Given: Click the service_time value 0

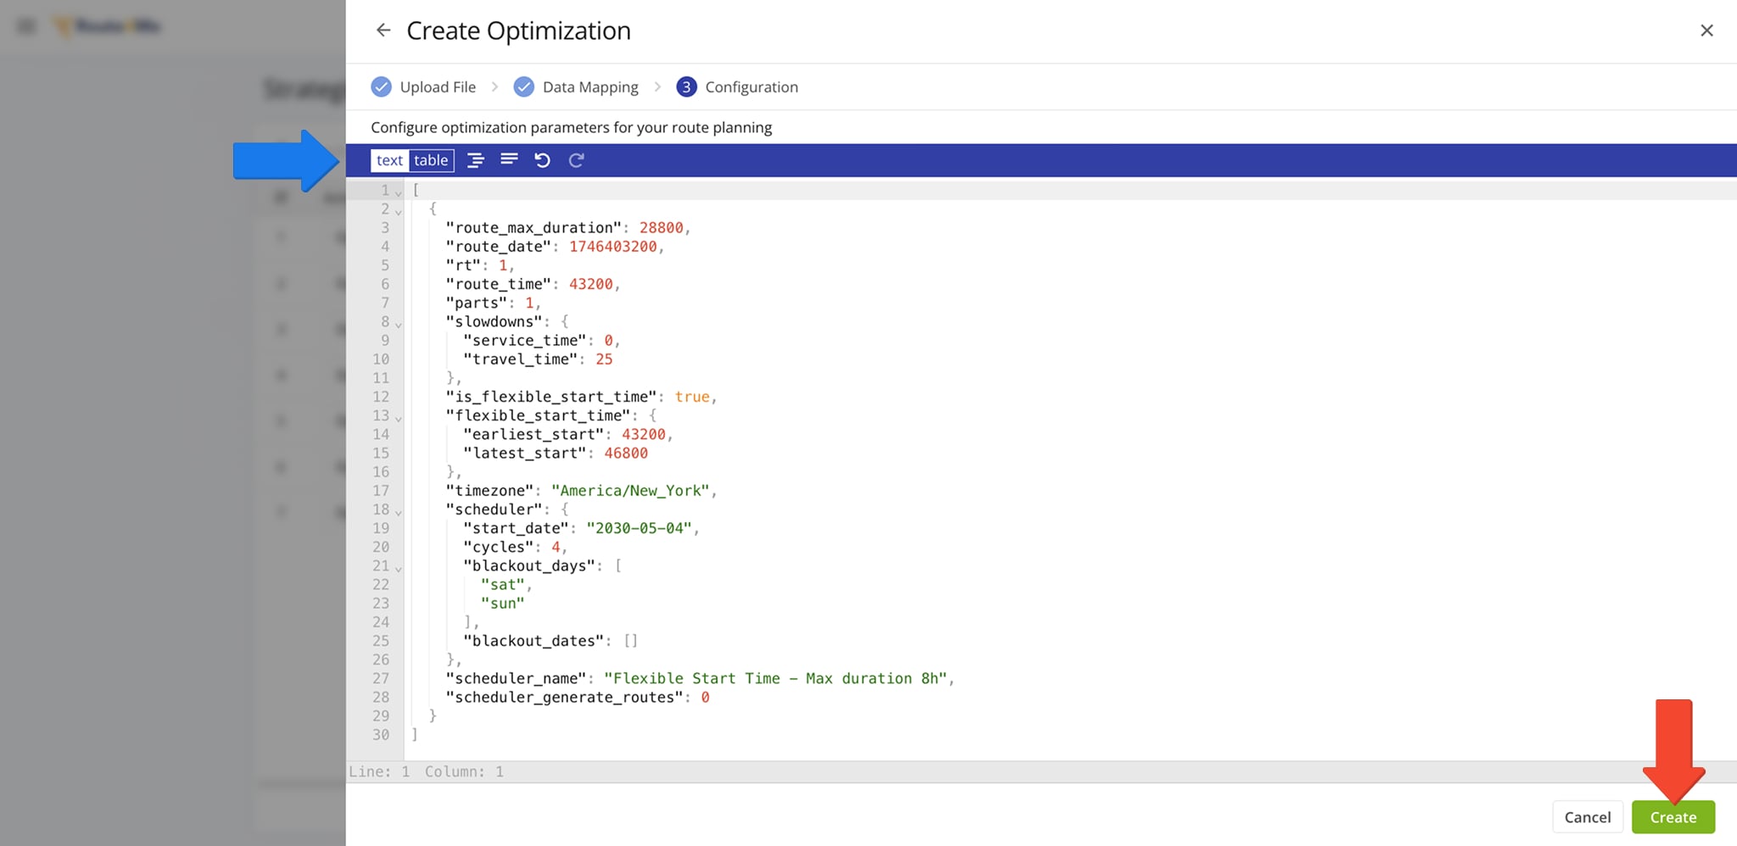Looking at the screenshot, I should pyautogui.click(x=608, y=340).
